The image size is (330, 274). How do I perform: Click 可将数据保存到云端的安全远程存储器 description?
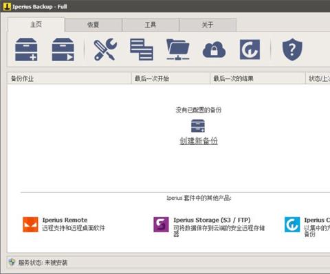[x=219, y=231]
